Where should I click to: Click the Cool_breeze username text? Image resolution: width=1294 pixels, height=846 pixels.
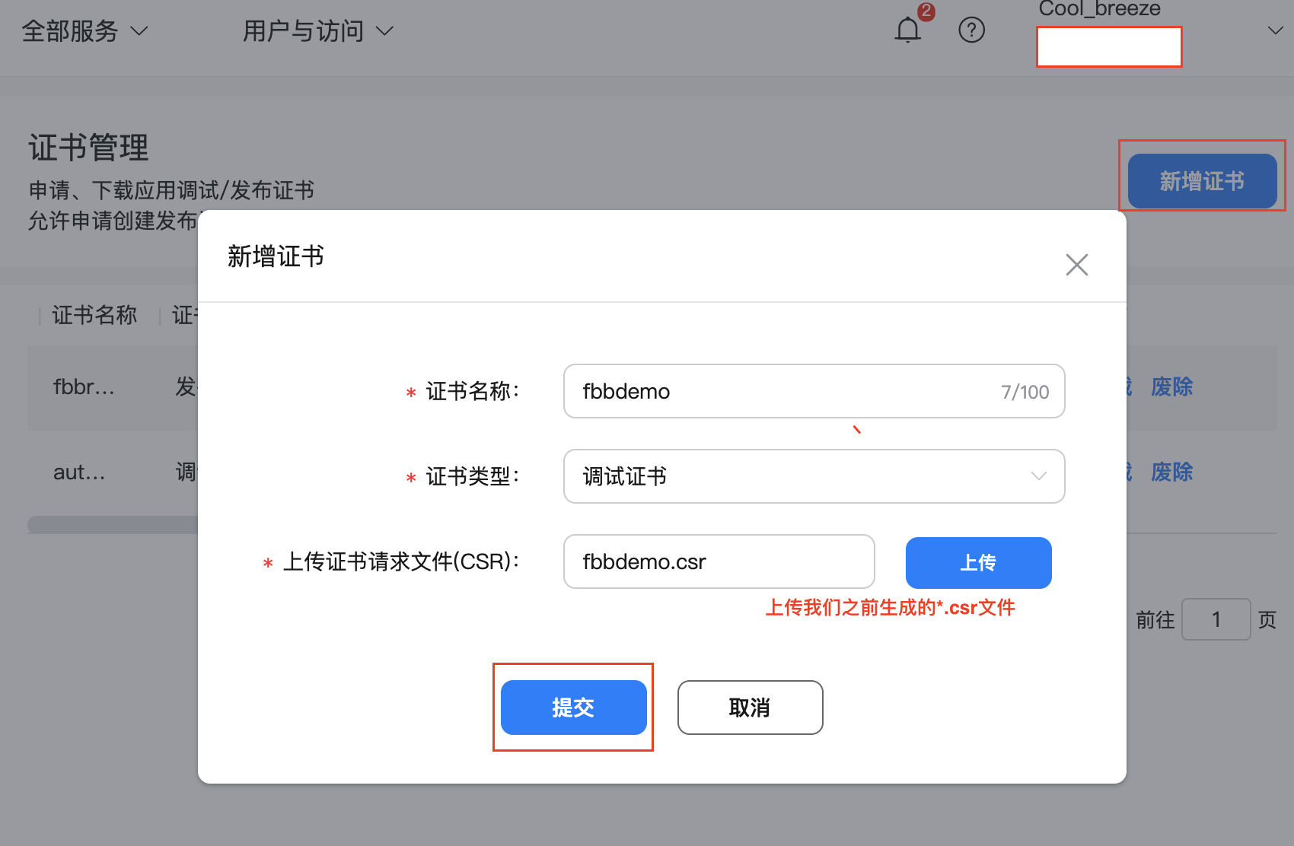click(1099, 8)
